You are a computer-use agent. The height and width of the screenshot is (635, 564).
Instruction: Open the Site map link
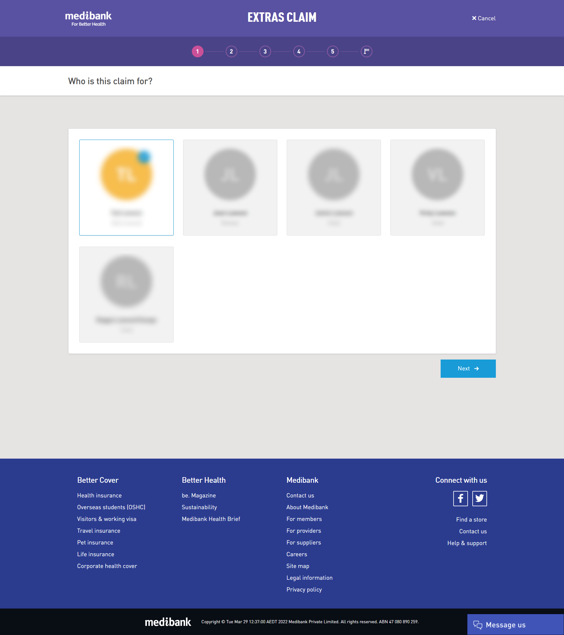298,566
